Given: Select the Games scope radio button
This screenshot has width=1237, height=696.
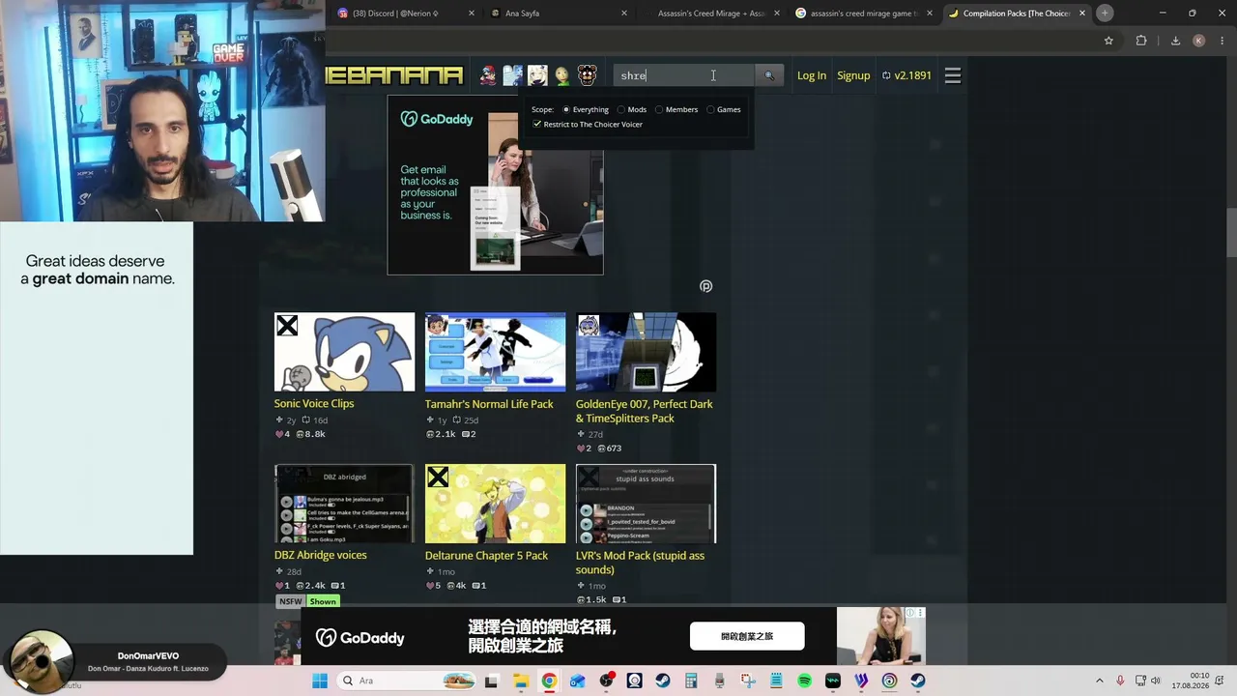Looking at the screenshot, I should point(710,109).
